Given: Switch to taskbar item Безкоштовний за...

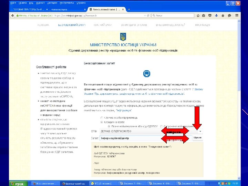Looking at the screenshot, I should click(x=75, y=184).
